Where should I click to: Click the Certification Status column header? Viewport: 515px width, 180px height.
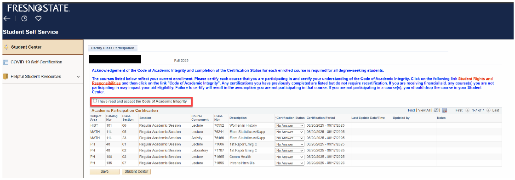click(289, 118)
